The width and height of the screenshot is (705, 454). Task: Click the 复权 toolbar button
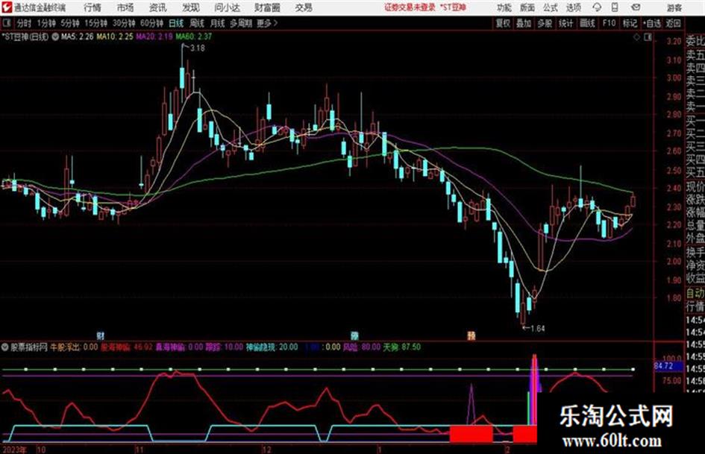[x=503, y=23]
